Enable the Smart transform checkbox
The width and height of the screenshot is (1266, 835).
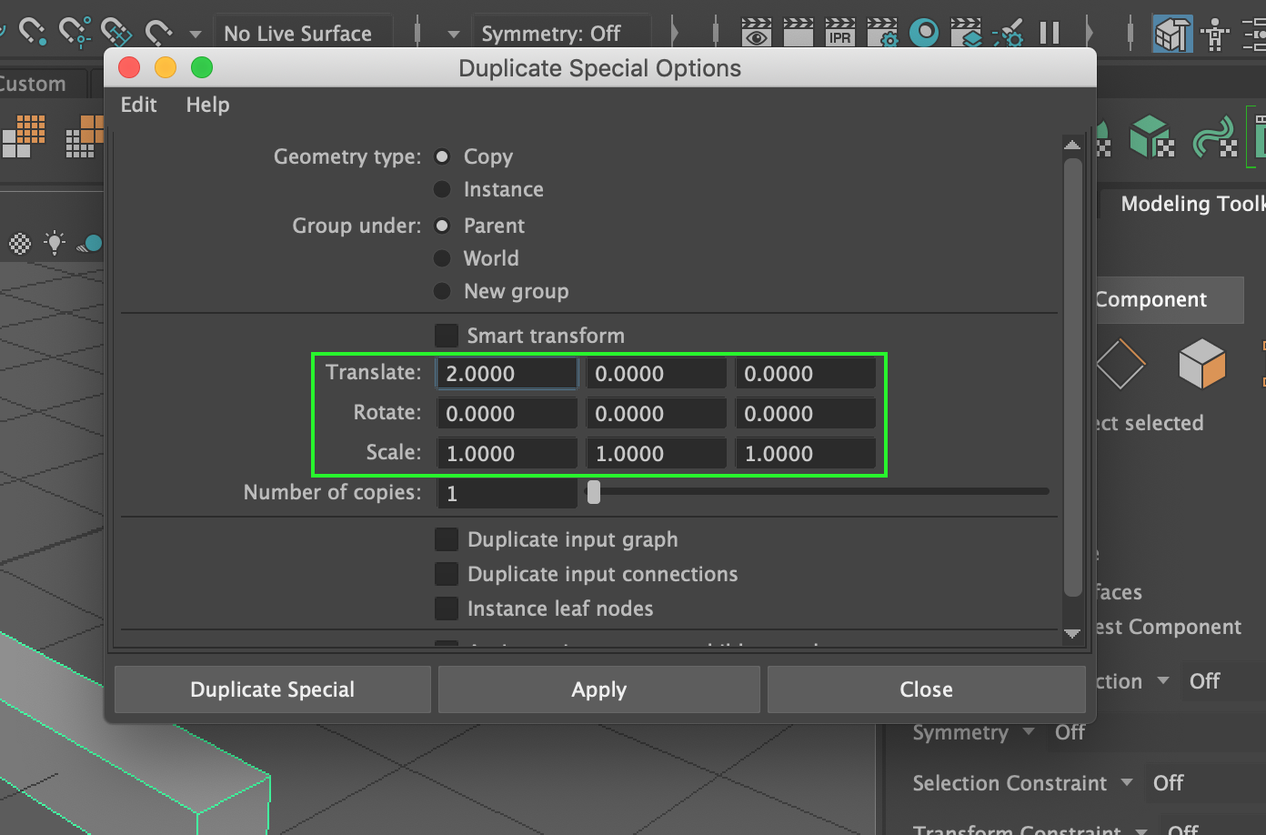click(447, 336)
